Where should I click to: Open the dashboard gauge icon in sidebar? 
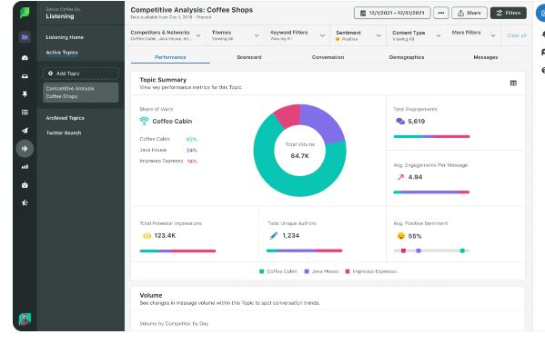(x=25, y=58)
